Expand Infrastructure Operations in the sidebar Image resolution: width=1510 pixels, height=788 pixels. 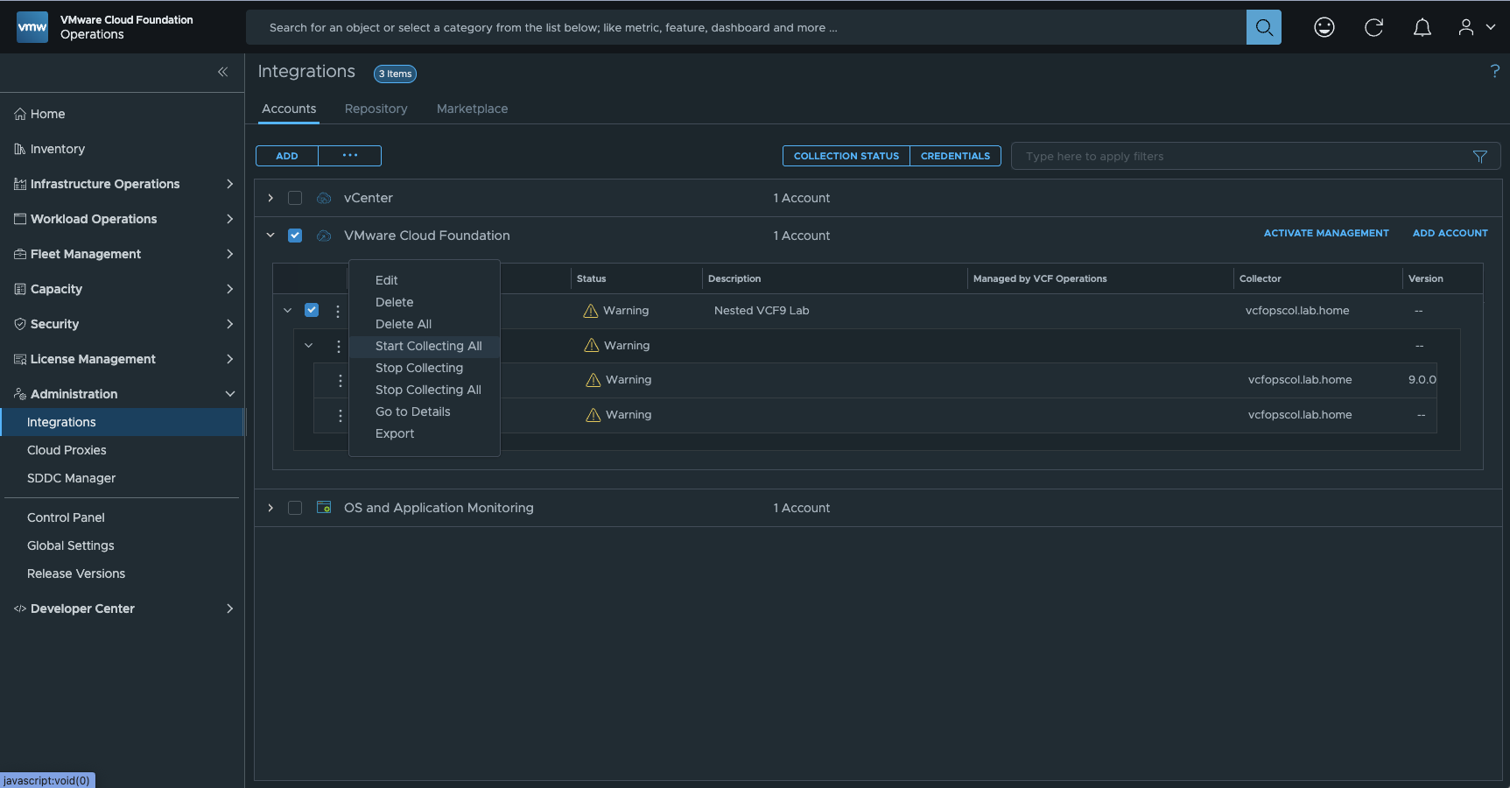[229, 184]
